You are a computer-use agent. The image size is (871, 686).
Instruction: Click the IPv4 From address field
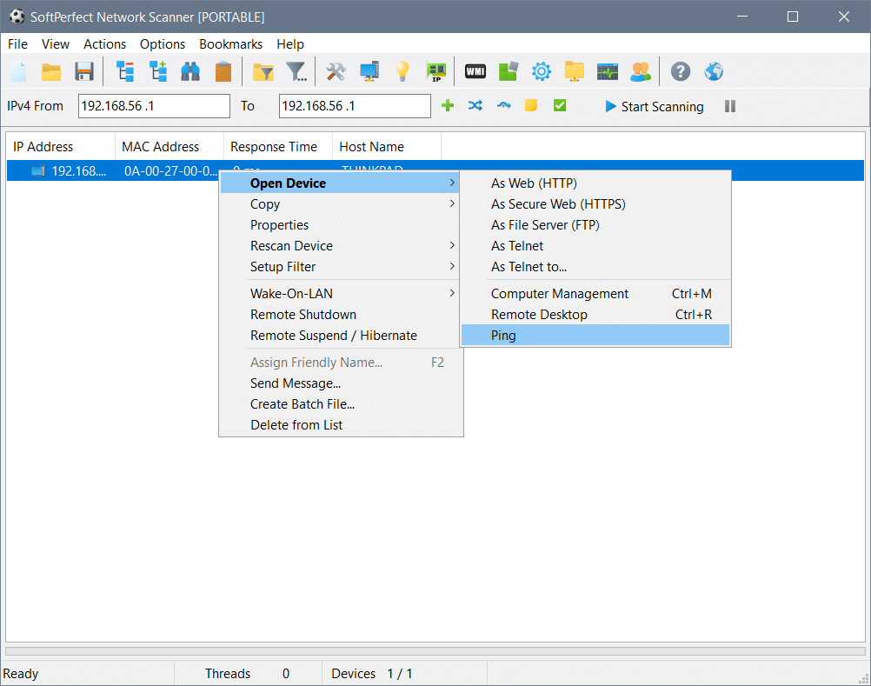pyautogui.click(x=154, y=105)
